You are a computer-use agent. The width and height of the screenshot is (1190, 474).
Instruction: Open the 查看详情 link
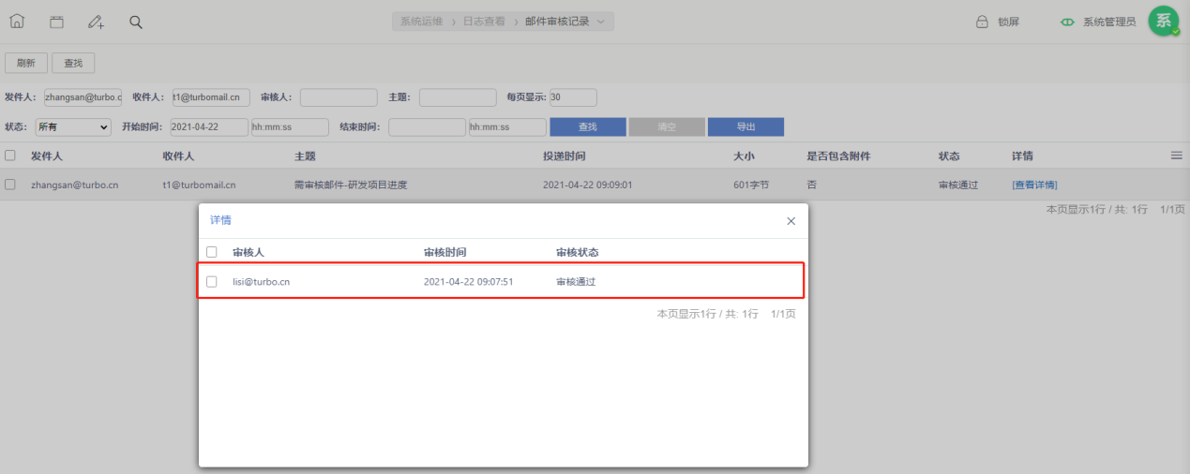[x=1034, y=185]
